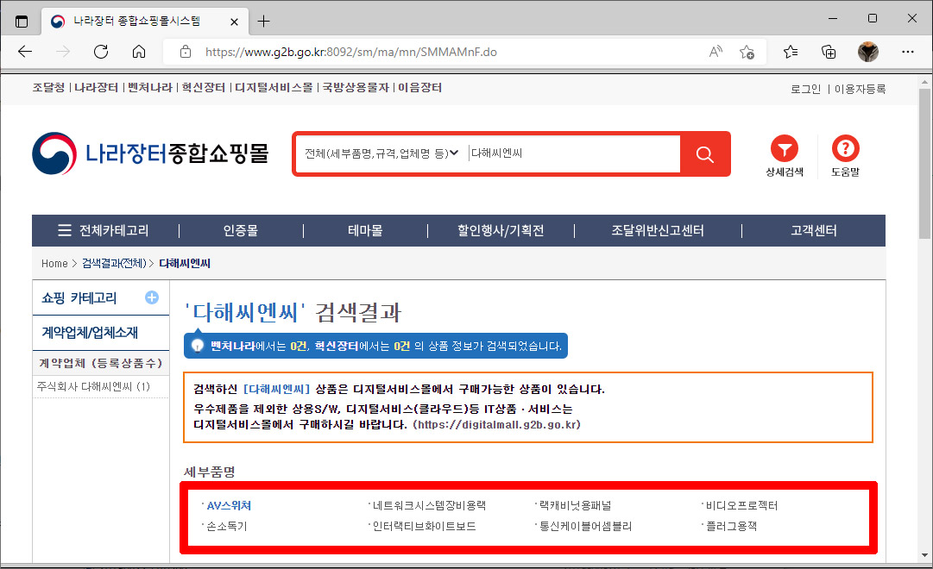This screenshot has width=933, height=569.
Task: Expand 쇼핑 카테고리 with the plus icon
Action: coord(152,297)
